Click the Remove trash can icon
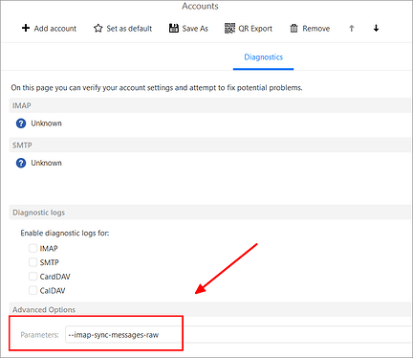Viewport: 413px width, 358px height. [293, 28]
